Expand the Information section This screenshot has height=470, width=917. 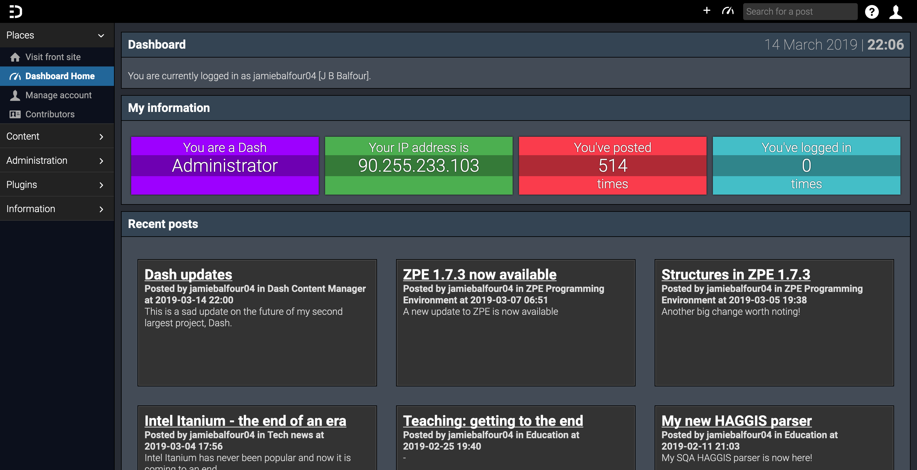[x=101, y=209]
